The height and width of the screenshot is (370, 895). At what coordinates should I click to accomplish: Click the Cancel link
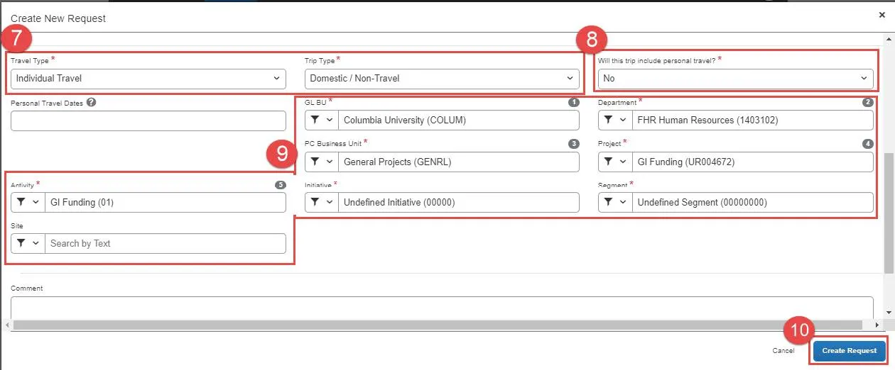click(x=783, y=351)
